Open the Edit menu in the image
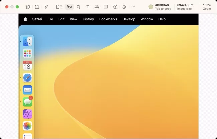The width and height of the screenshot is (217, 139). coord(61,19)
